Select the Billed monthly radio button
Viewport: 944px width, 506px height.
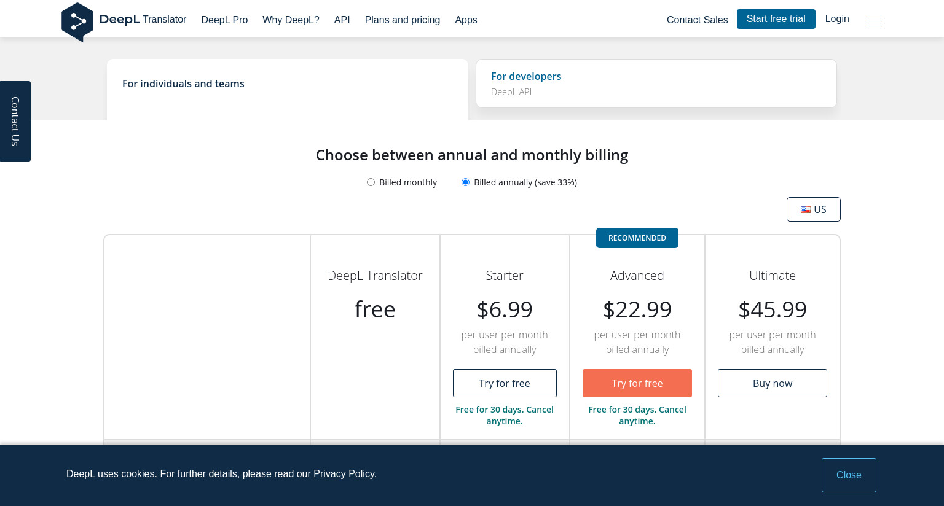coord(371,182)
